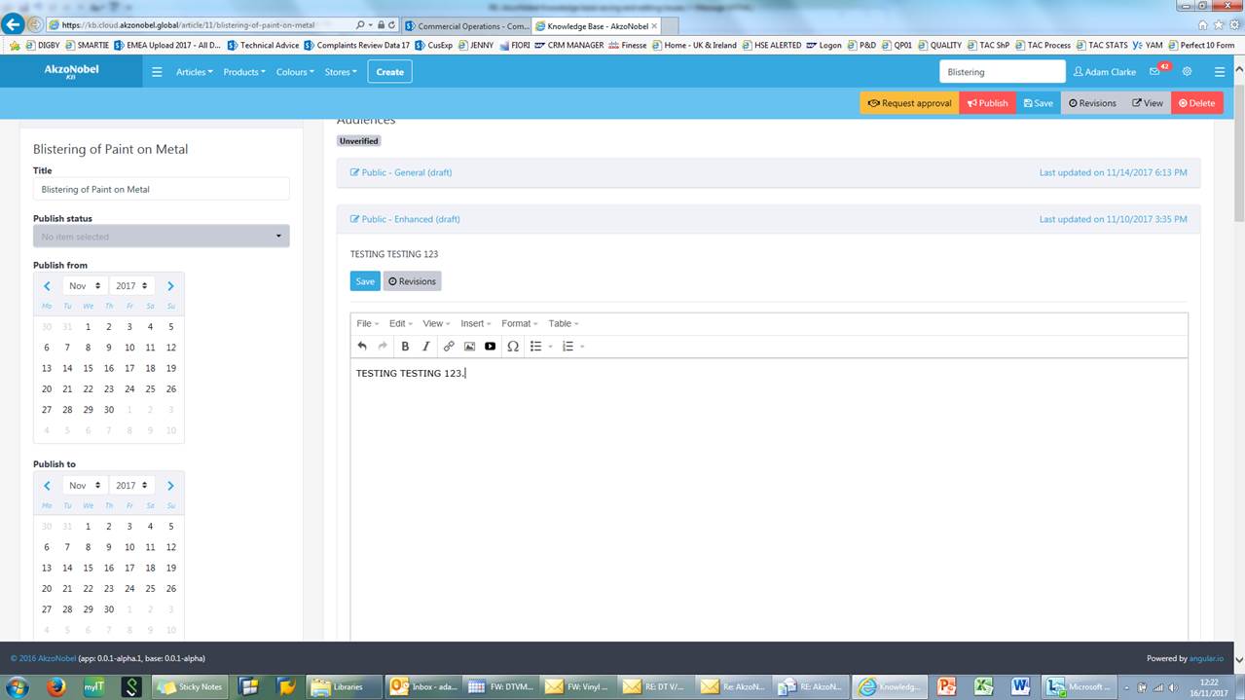Open the special character Omega icon
This screenshot has height=700, width=1245.
pyautogui.click(x=513, y=347)
